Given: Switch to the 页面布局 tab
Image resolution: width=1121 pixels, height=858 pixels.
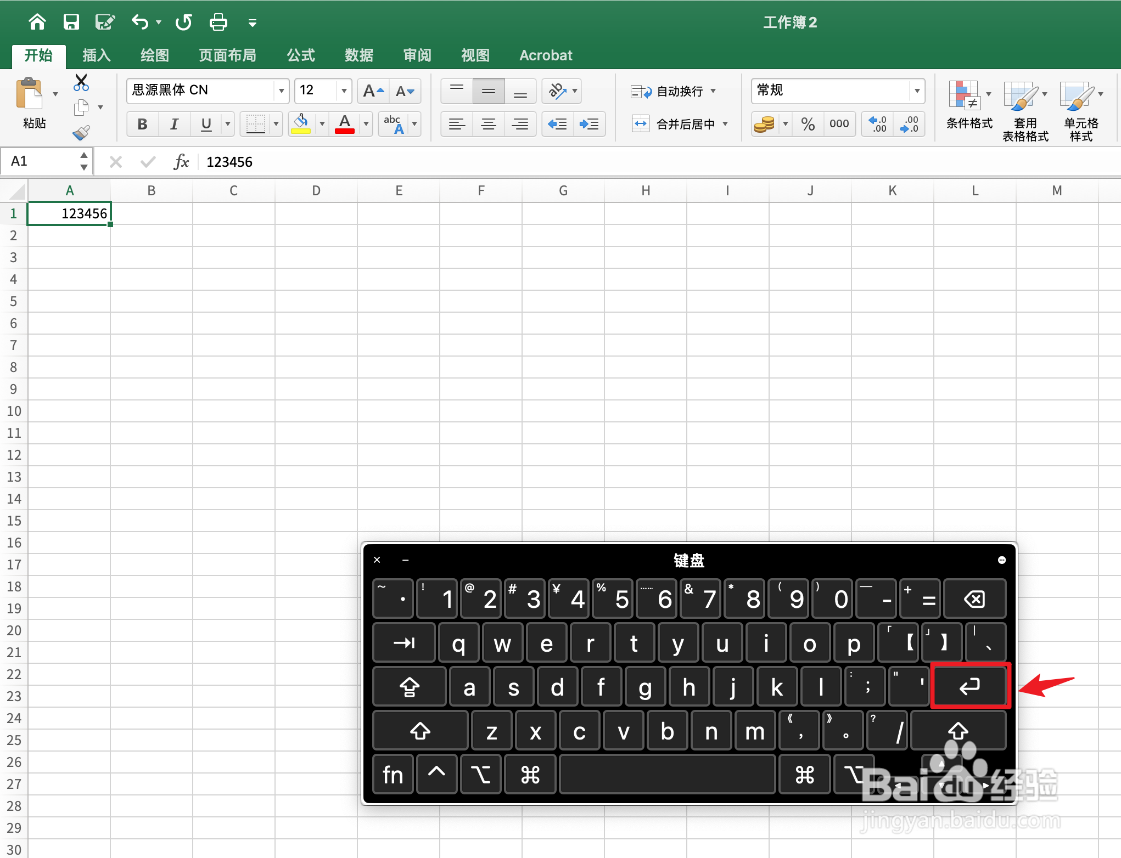Looking at the screenshot, I should pyautogui.click(x=227, y=55).
